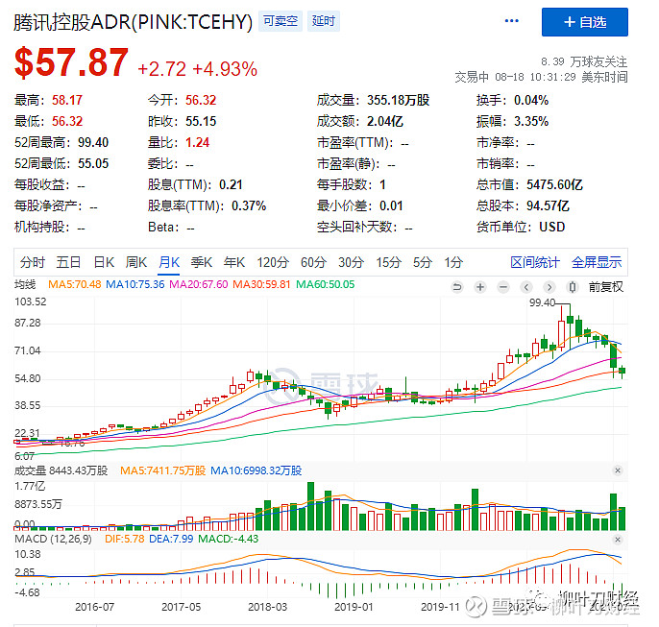Switch to 季K chart tab
The image size is (659, 627).
[x=202, y=262]
